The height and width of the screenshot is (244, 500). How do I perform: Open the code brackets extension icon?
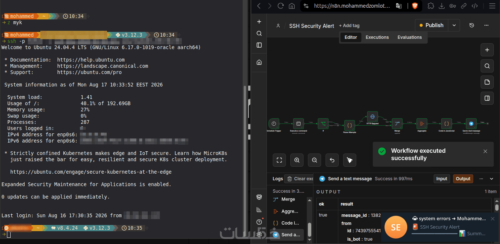(x=474, y=6)
